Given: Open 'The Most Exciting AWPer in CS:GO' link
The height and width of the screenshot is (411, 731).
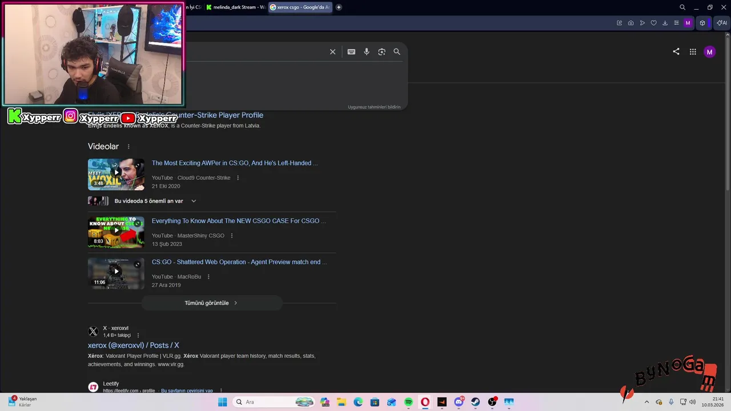Looking at the screenshot, I should click(x=235, y=163).
